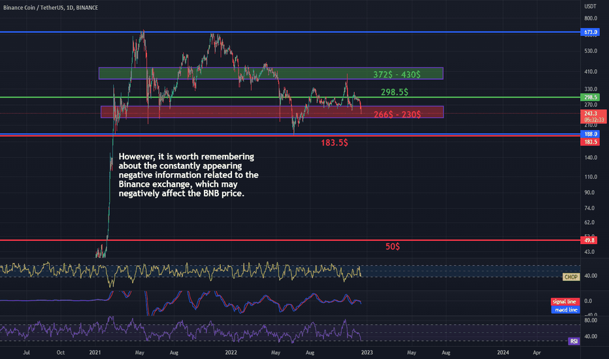
Task: Click the 2021 date label on time axis
Action: [x=95, y=352]
